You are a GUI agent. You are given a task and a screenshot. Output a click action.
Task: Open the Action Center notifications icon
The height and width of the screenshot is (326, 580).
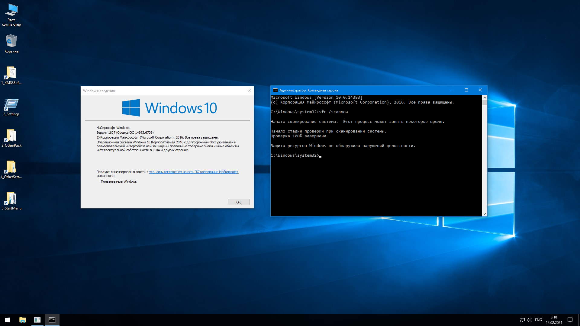[x=570, y=320]
